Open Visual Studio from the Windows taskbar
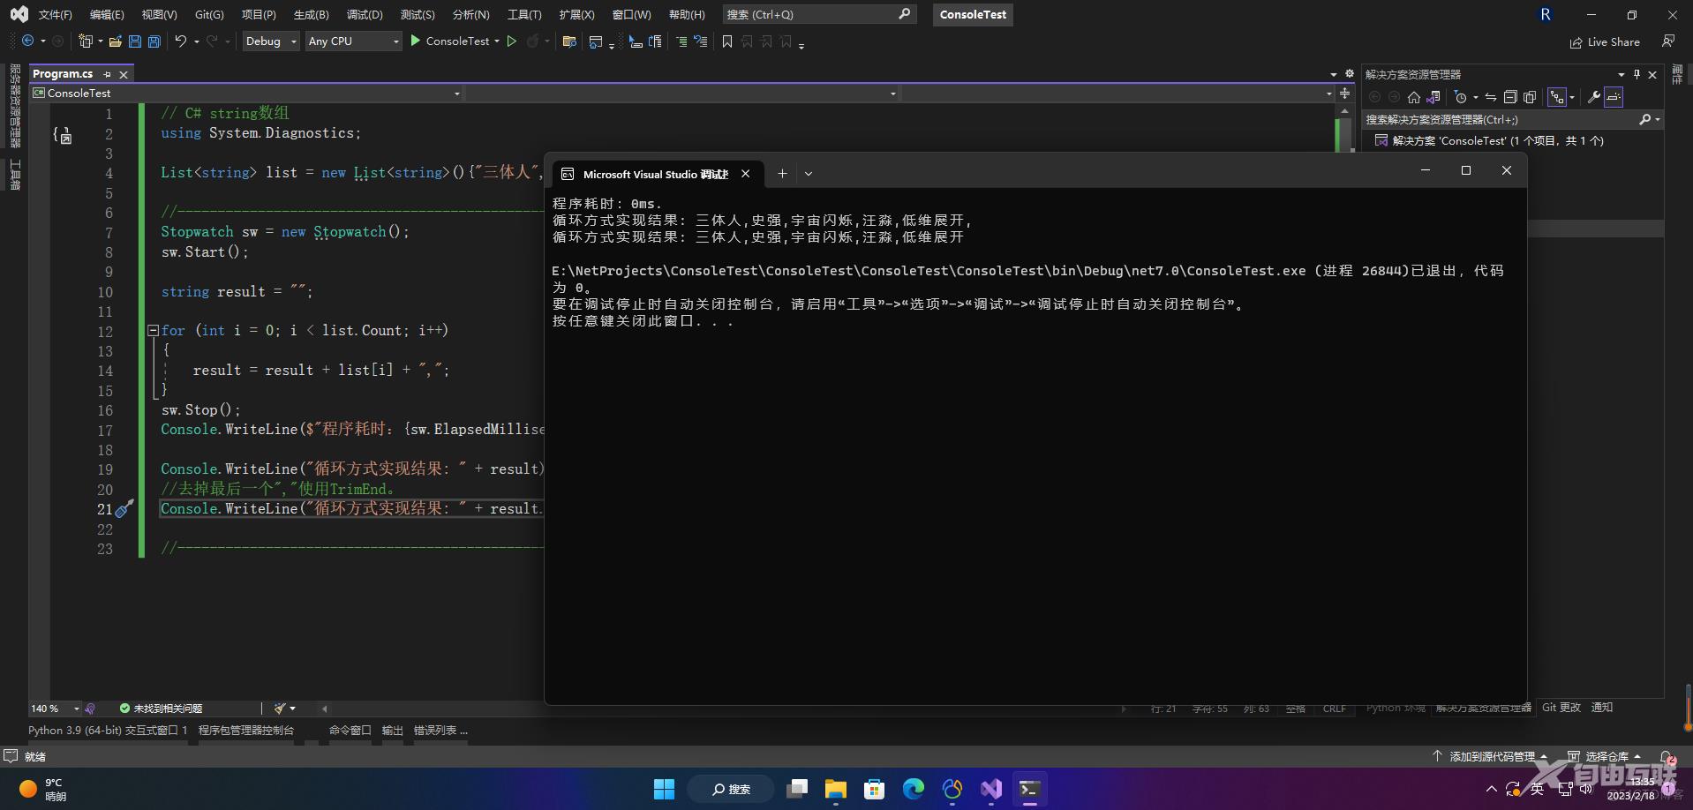Screen dimensions: 1693x810 click(x=991, y=789)
